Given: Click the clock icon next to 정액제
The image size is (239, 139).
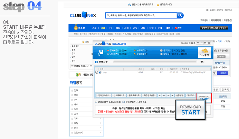Looking at the screenshot, I should point(161,50).
